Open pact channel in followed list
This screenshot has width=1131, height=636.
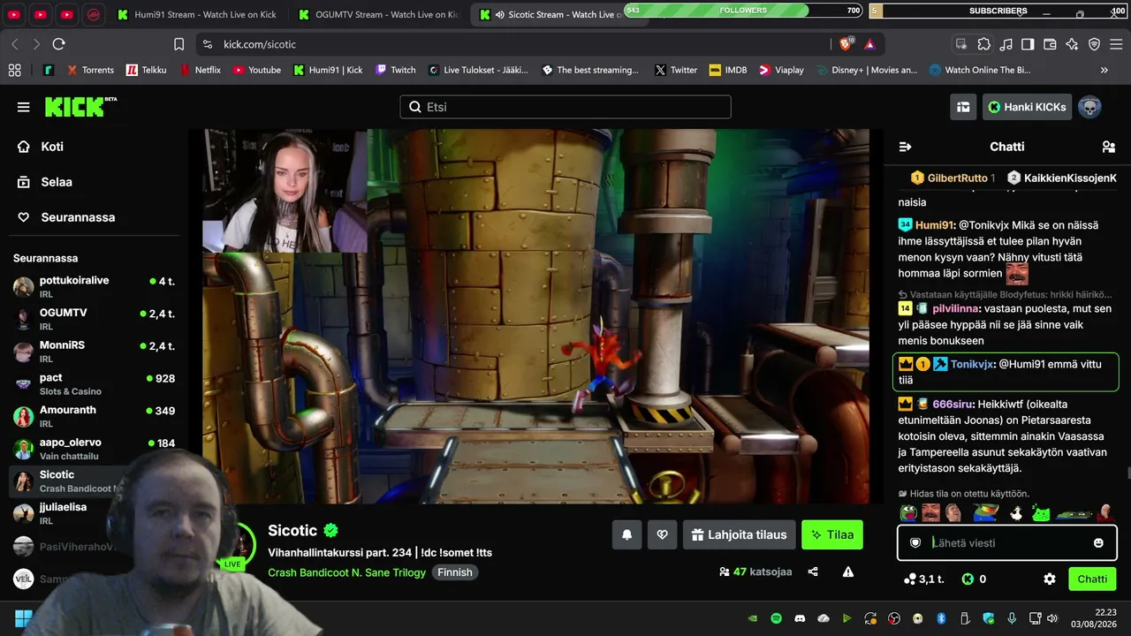(x=95, y=384)
